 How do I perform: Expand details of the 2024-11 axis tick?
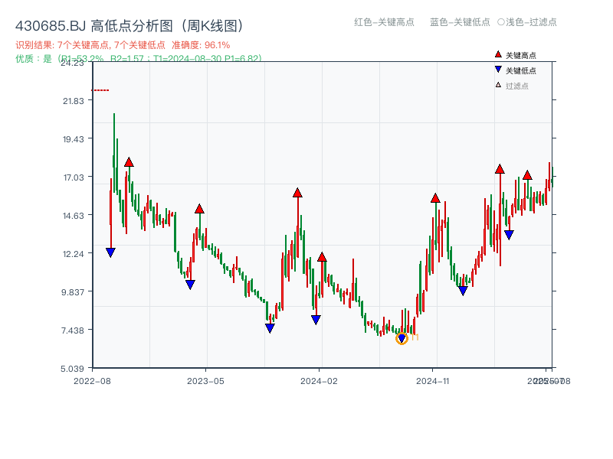pos(434,379)
